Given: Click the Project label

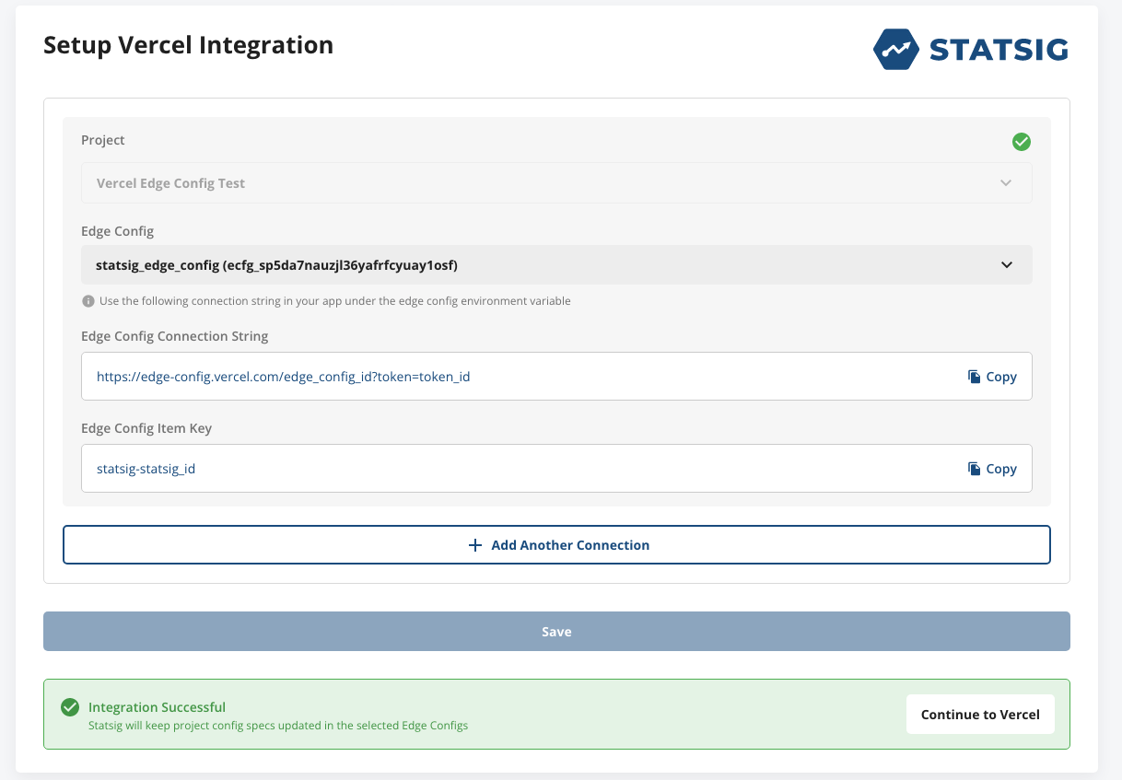Looking at the screenshot, I should [103, 140].
